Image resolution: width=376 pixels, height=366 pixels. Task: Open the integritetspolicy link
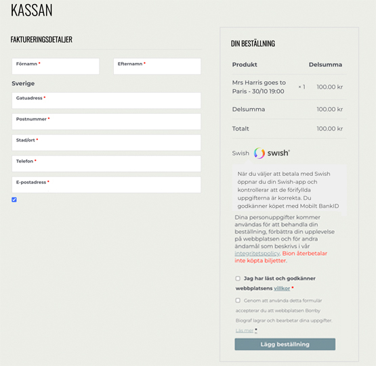(257, 254)
